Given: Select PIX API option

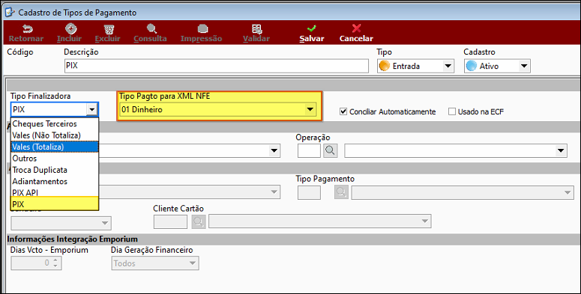Looking at the screenshot, I should [x=55, y=192].
